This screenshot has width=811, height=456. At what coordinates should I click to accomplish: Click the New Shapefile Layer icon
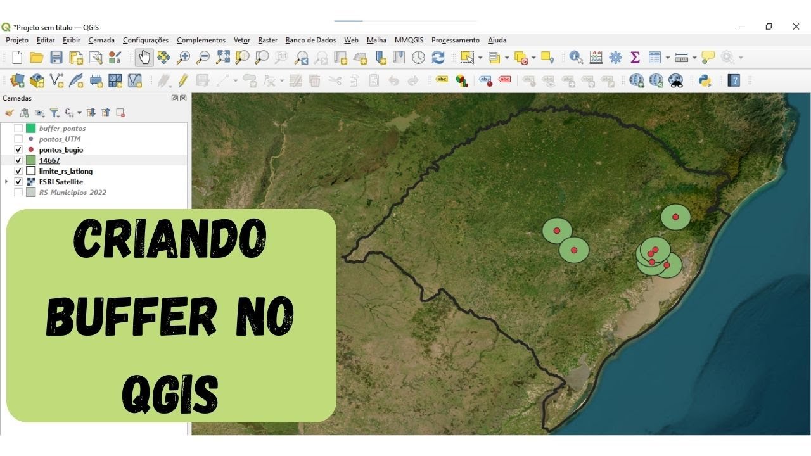click(56, 80)
